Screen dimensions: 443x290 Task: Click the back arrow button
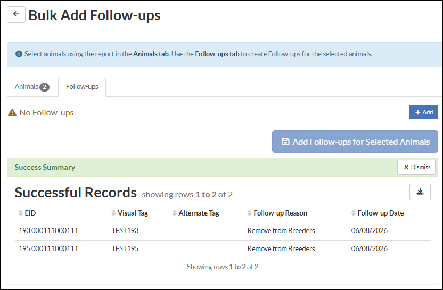16,15
